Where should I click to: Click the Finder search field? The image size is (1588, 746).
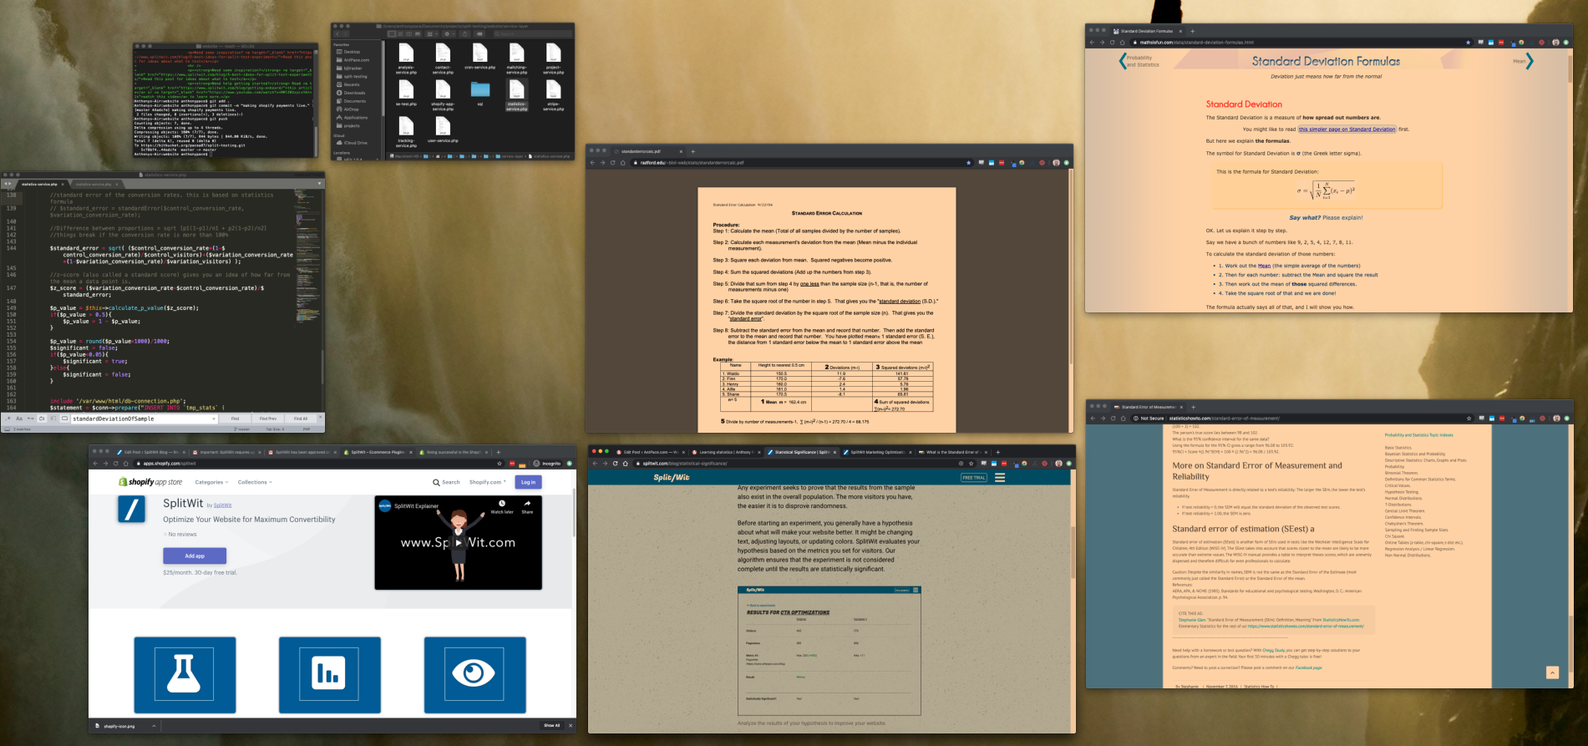[x=533, y=34]
